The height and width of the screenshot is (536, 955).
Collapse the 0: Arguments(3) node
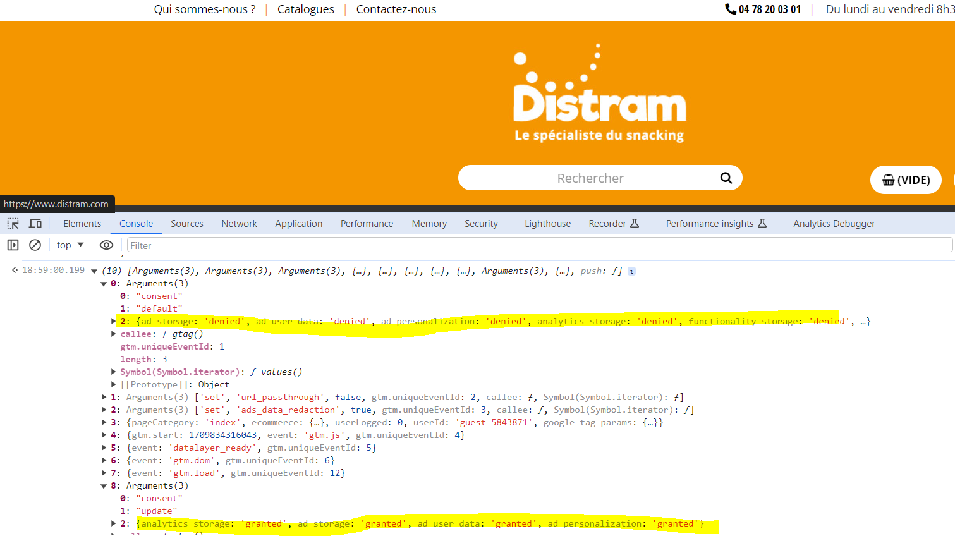pos(104,284)
